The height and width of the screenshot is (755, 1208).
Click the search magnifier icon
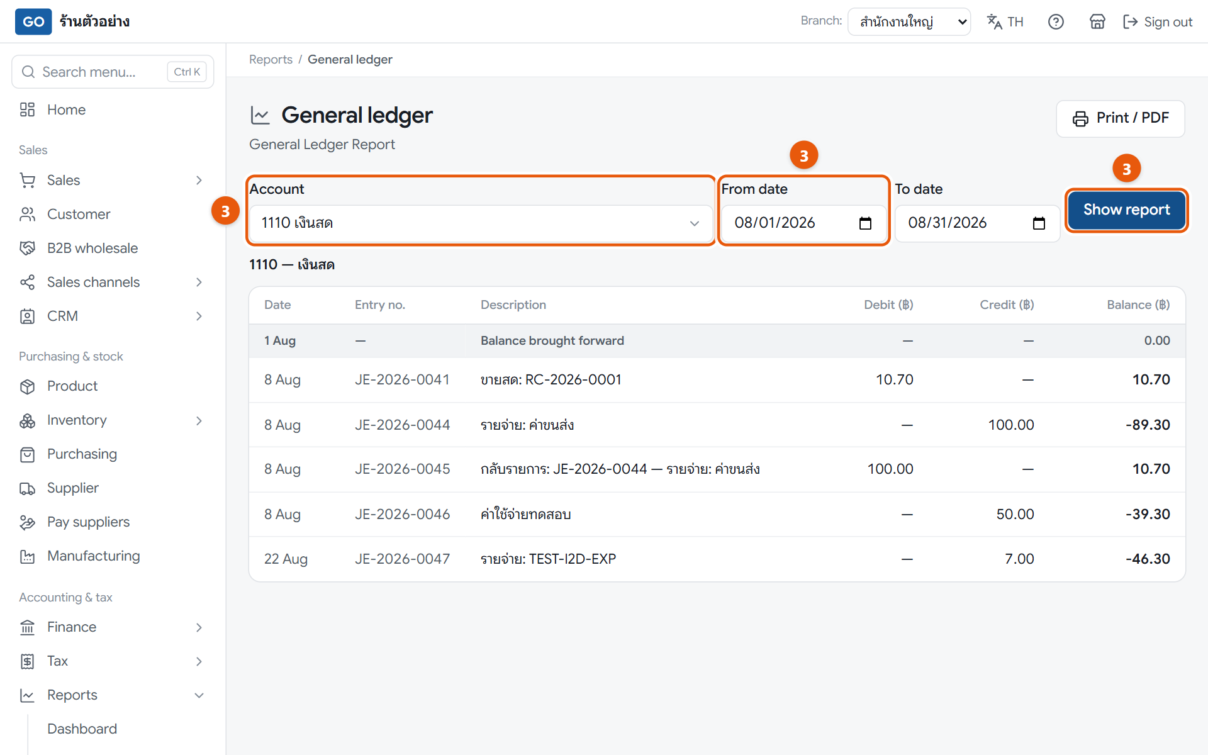tap(28, 72)
